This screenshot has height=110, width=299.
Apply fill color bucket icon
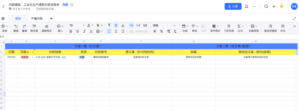[98, 25]
